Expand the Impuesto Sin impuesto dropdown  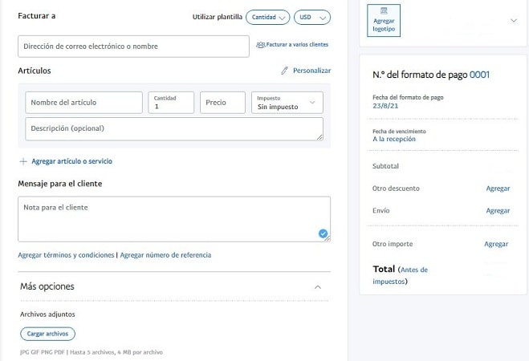pos(287,103)
